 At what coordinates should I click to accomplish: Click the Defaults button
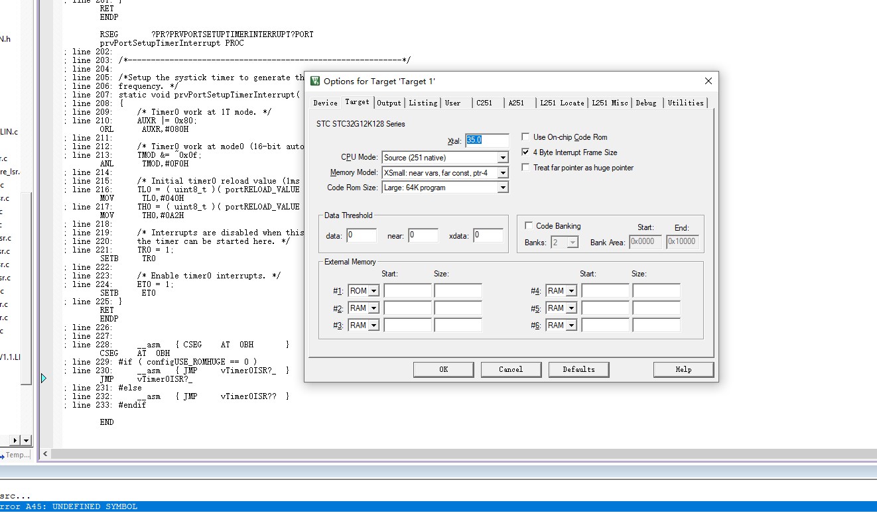click(x=578, y=369)
